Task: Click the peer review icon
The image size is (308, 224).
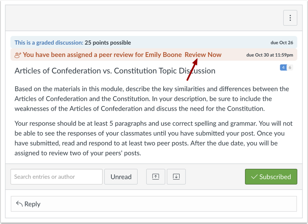Action: pyautogui.click(x=18, y=55)
